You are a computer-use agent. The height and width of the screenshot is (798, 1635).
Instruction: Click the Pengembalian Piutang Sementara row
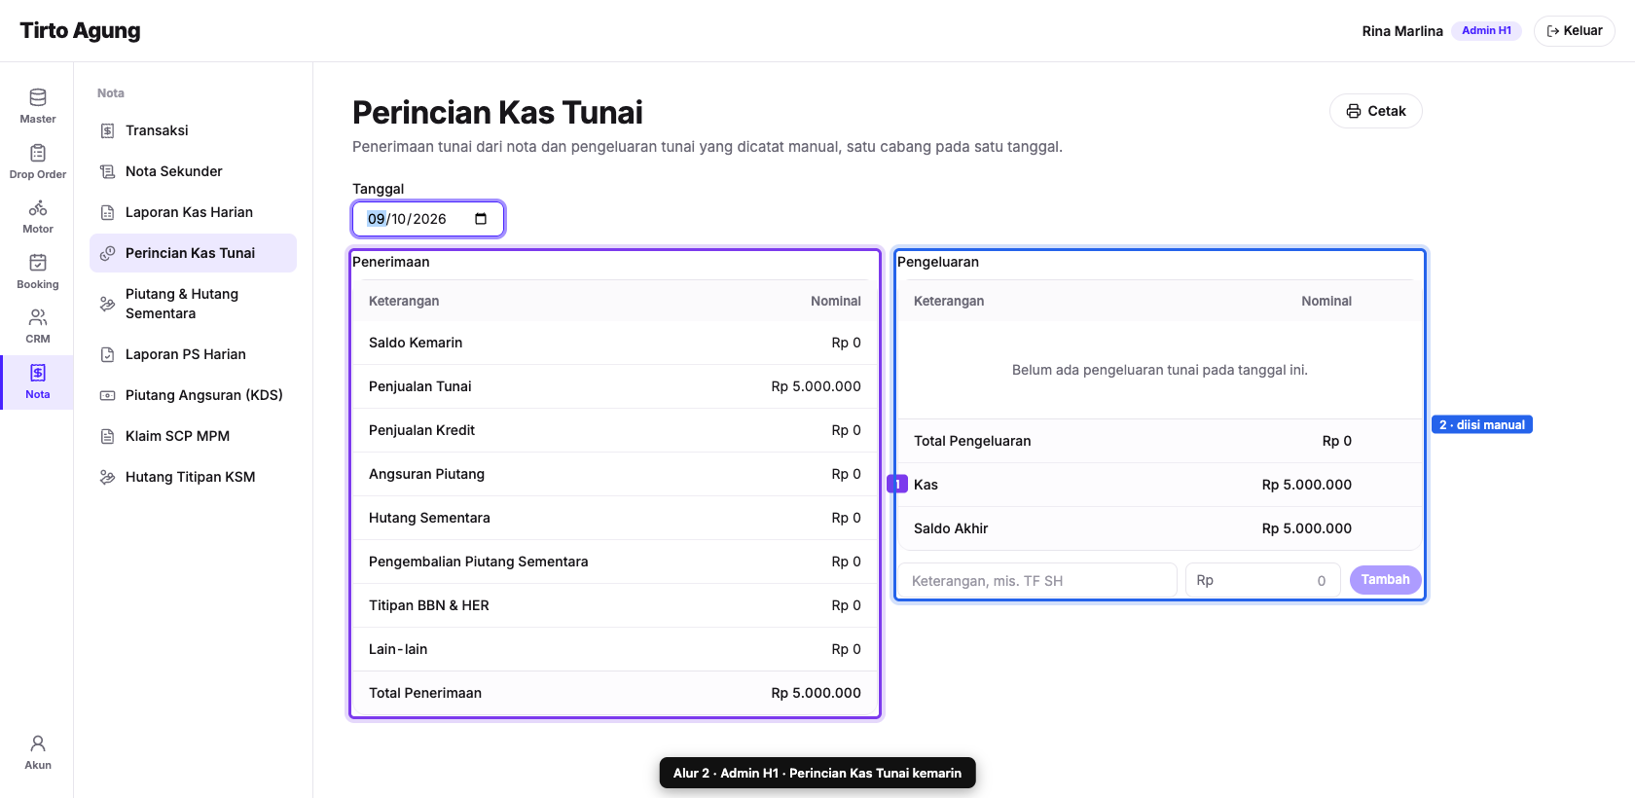(x=615, y=562)
